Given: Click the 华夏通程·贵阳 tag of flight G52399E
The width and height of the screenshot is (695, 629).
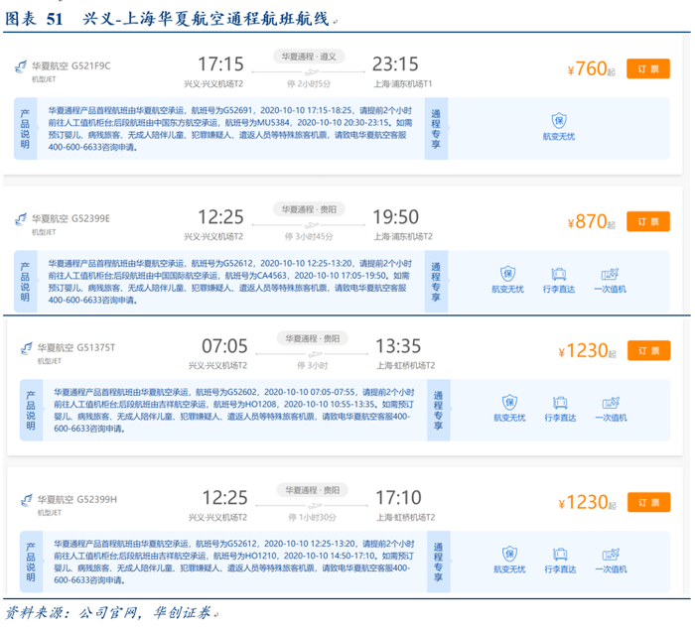Looking at the screenshot, I should click(x=309, y=209).
